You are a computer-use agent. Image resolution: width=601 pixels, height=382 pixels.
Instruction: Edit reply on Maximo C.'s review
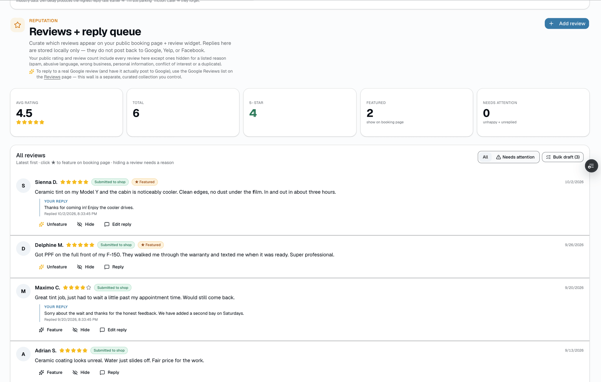pyautogui.click(x=113, y=330)
